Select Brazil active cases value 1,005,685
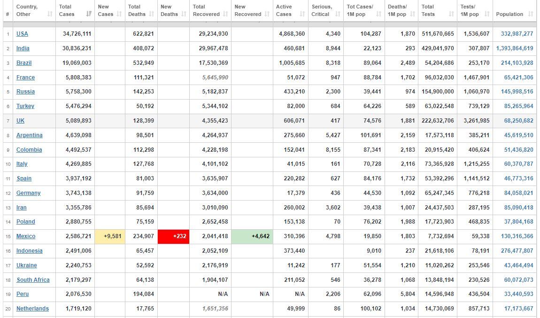Screen dimensions: 540x318 point(292,62)
